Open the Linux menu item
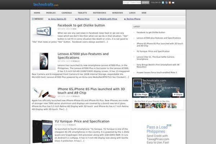This screenshot has width=216, height=144. [132, 13]
